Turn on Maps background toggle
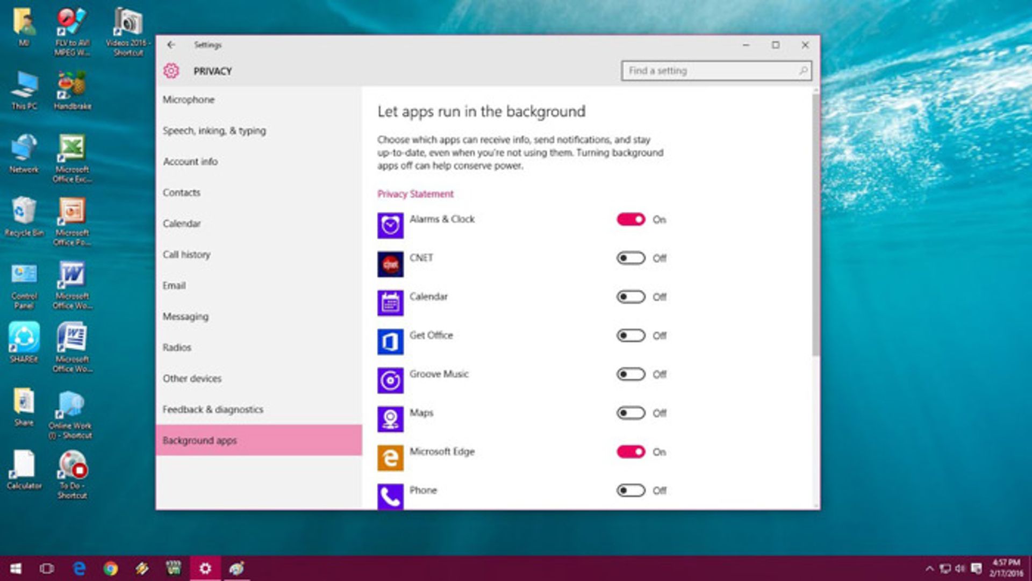1032x581 pixels. tap(630, 413)
